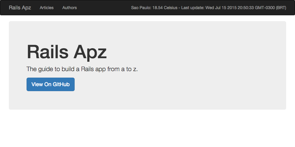The height and width of the screenshot is (147, 295).
Task: Open the Articles menu item
Action: 47,8
